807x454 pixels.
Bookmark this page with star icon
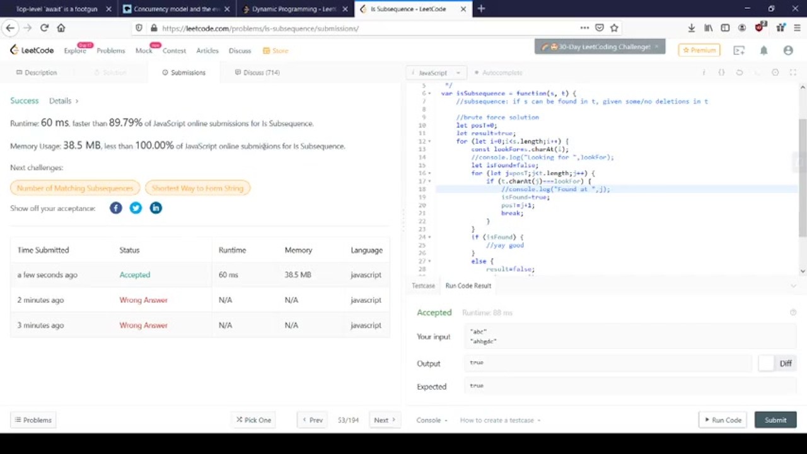[614, 28]
